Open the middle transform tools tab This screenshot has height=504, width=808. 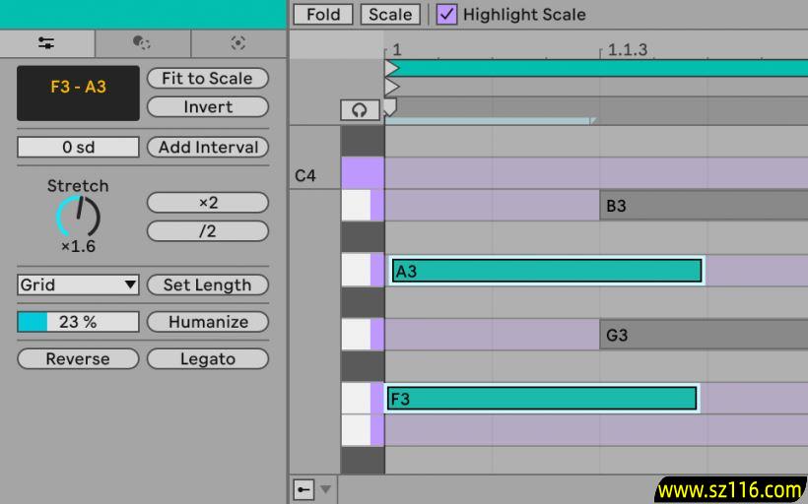[142, 43]
